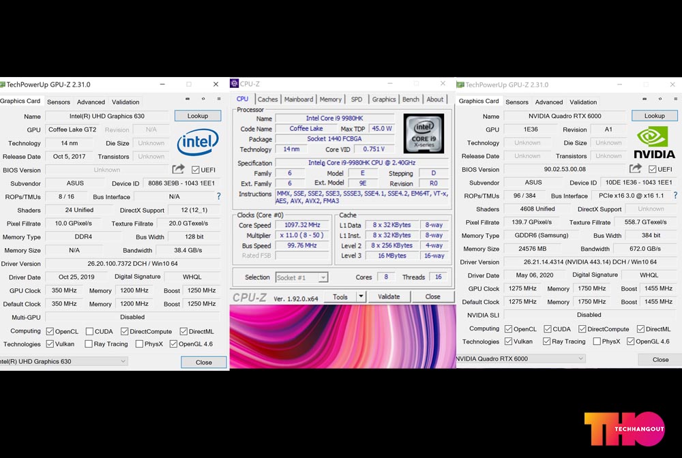The width and height of the screenshot is (682, 458).
Task: Click the Close button in CPU-Z
Action: coord(433,296)
